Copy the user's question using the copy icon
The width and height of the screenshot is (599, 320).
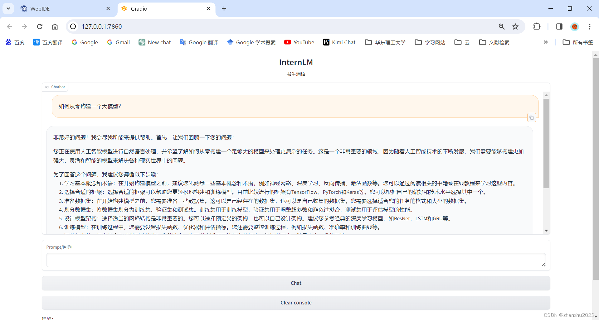pyautogui.click(x=532, y=117)
